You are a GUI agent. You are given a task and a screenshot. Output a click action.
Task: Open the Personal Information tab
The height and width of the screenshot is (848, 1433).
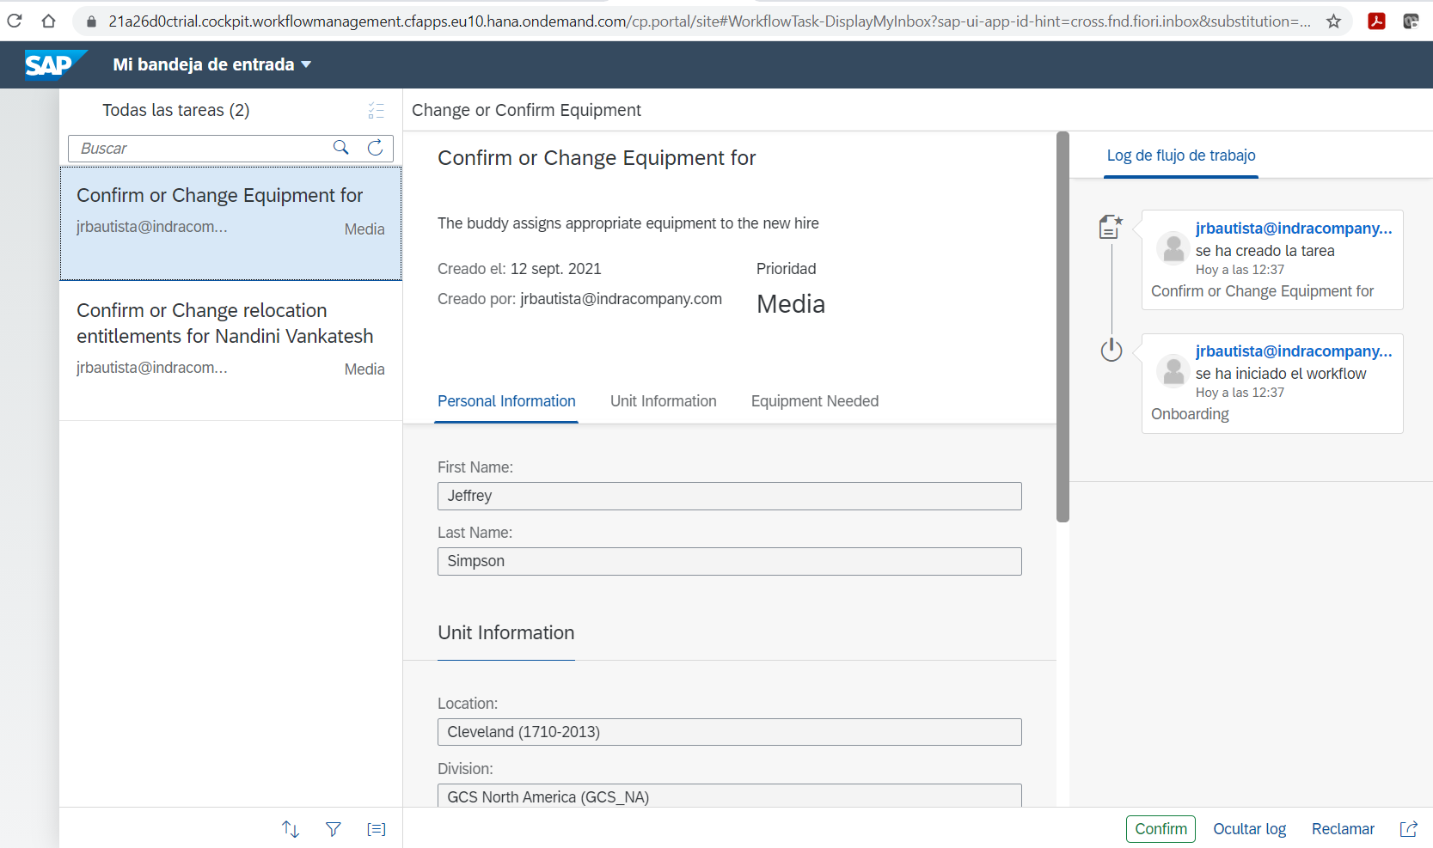[x=506, y=401]
